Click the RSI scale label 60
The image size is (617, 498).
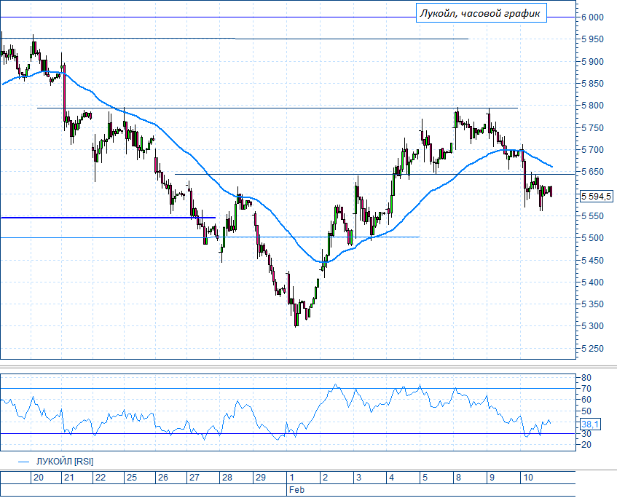click(x=586, y=400)
